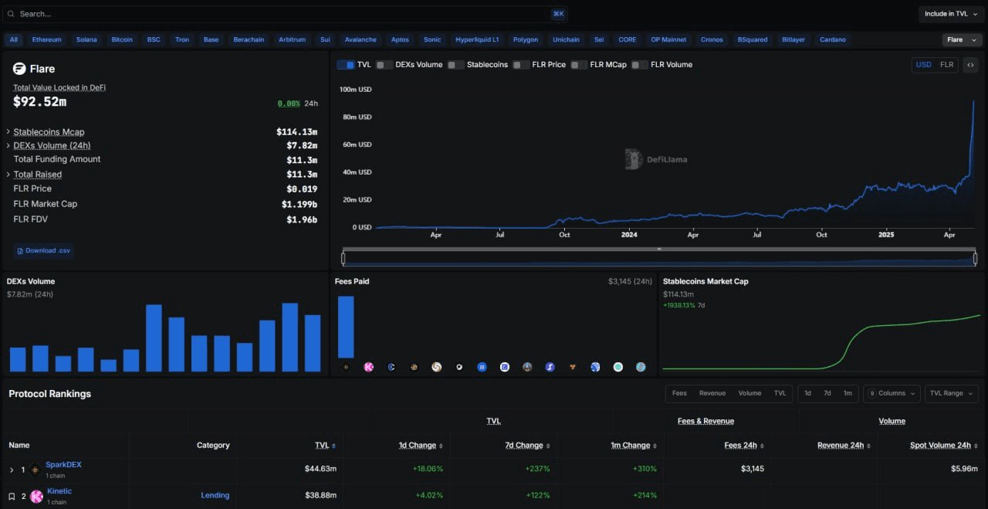Click the right handle of the chart range slider
The width and height of the screenshot is (988, 509).
(x=975, y=259)
